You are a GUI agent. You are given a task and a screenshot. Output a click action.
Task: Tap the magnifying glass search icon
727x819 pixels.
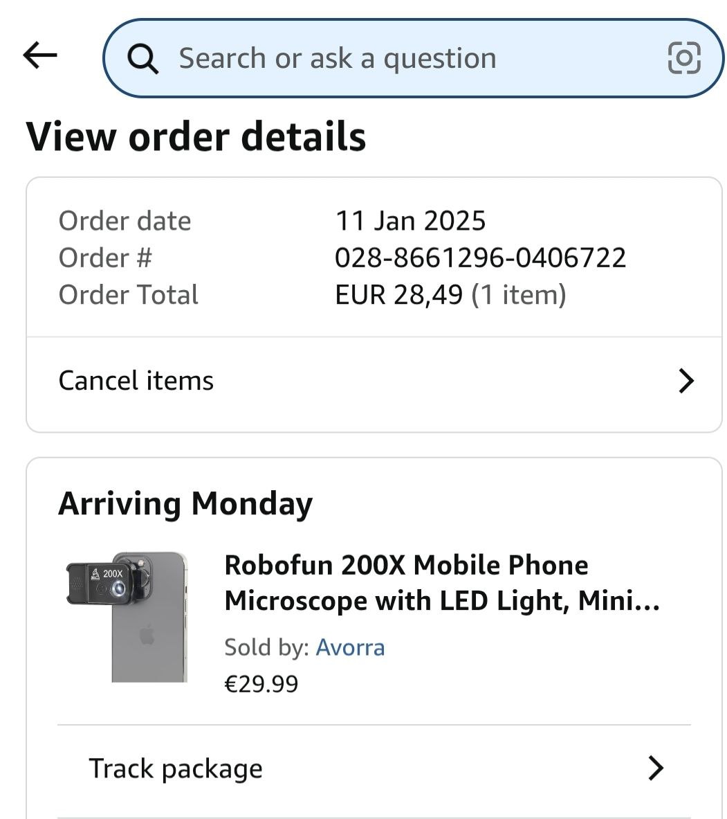[x=143, y=59]
